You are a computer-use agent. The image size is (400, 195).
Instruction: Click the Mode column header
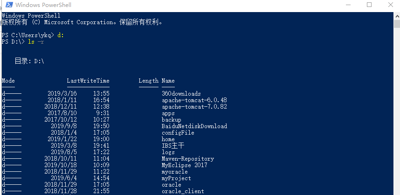pos(8,81)
